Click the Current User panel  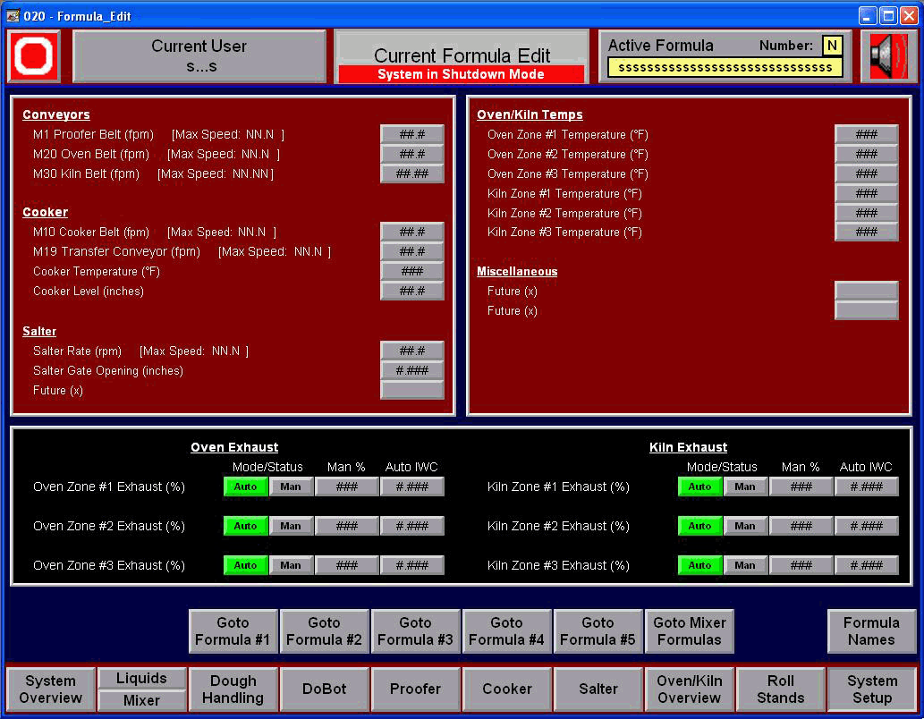click(199, 56)
